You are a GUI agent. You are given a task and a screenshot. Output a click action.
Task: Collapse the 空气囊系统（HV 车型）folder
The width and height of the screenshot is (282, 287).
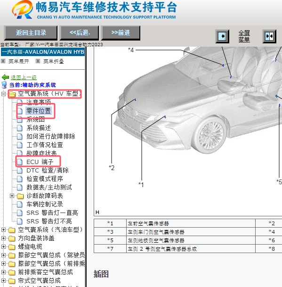[x=3, y=94]
